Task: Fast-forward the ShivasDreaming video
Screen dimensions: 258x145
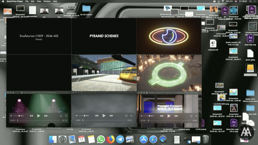Action: 111,116
